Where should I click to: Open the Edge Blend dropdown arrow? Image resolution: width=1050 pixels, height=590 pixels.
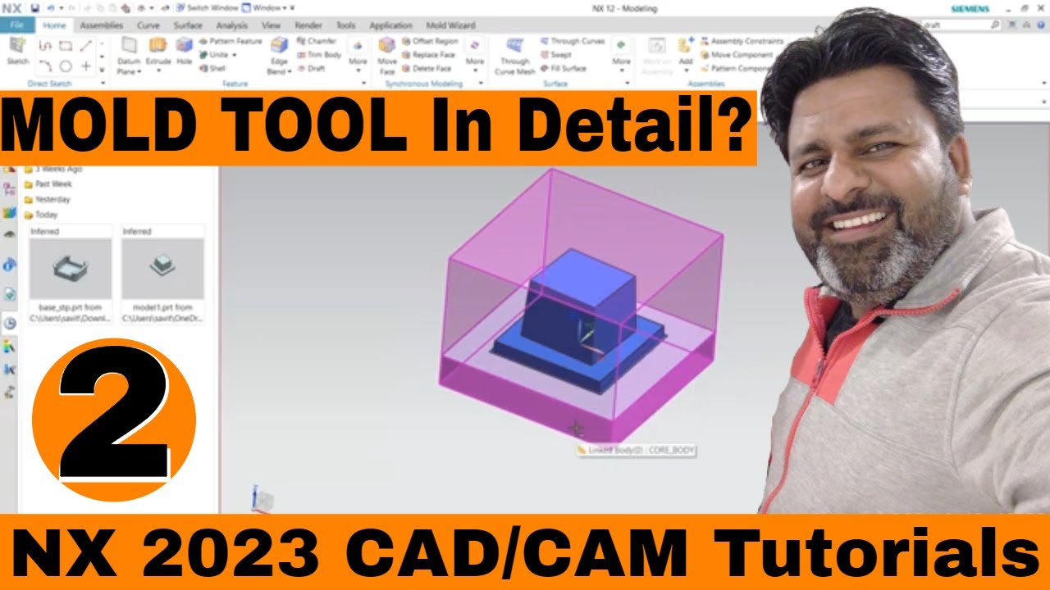click(x=290, y=72)
